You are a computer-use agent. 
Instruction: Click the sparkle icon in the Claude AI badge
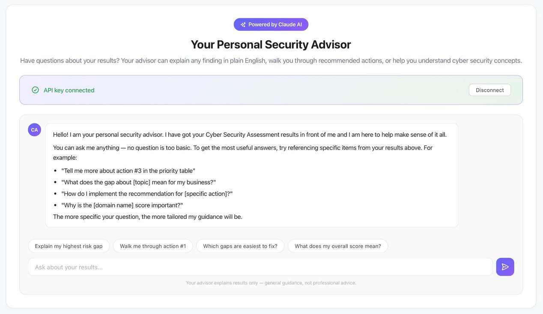(243, 24)
